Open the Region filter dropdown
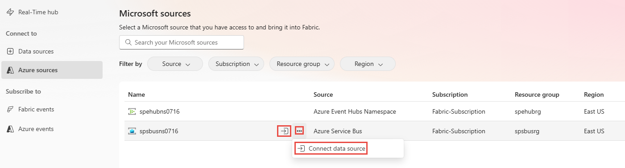Image resolution: width=625 pixels, height=168 pixels. click(x=368, y=64)
